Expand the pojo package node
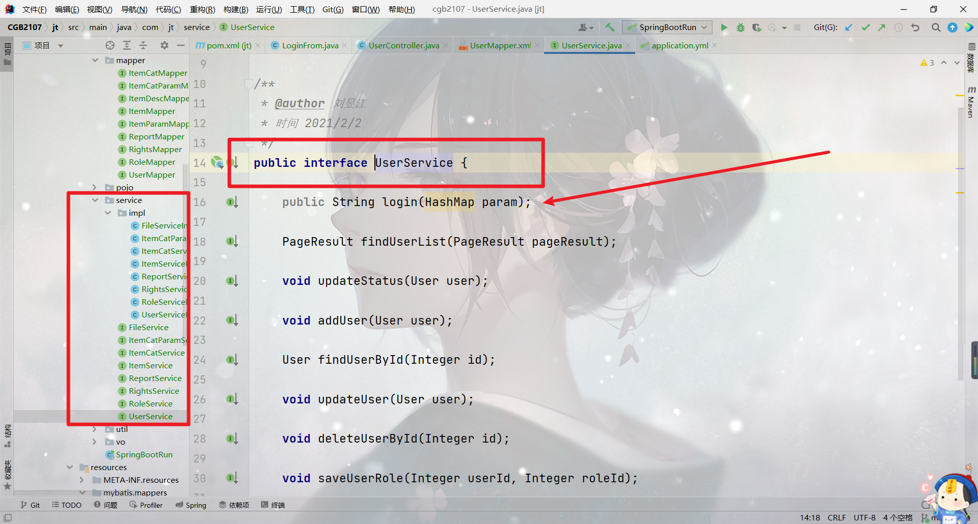This screenshot has width=978, height=524. pos(95,187)
